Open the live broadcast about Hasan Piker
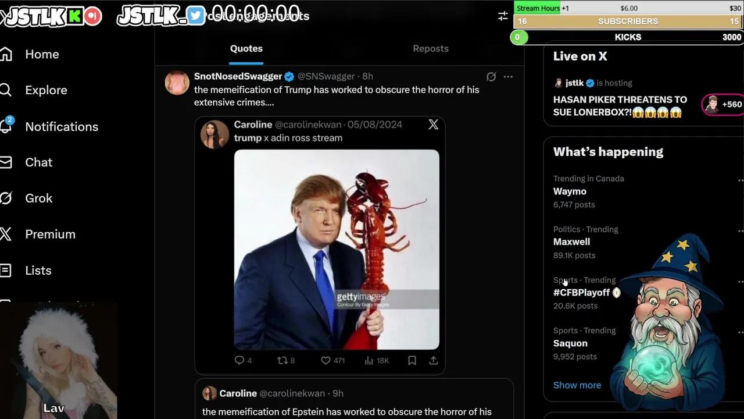Screen dimensions: 744x419 [620, 106]
